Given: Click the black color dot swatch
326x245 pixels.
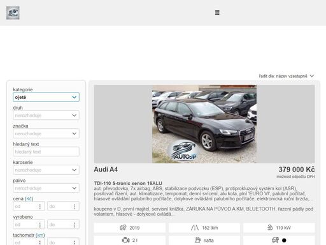Looking at the screenshot, I should point(284,241).
